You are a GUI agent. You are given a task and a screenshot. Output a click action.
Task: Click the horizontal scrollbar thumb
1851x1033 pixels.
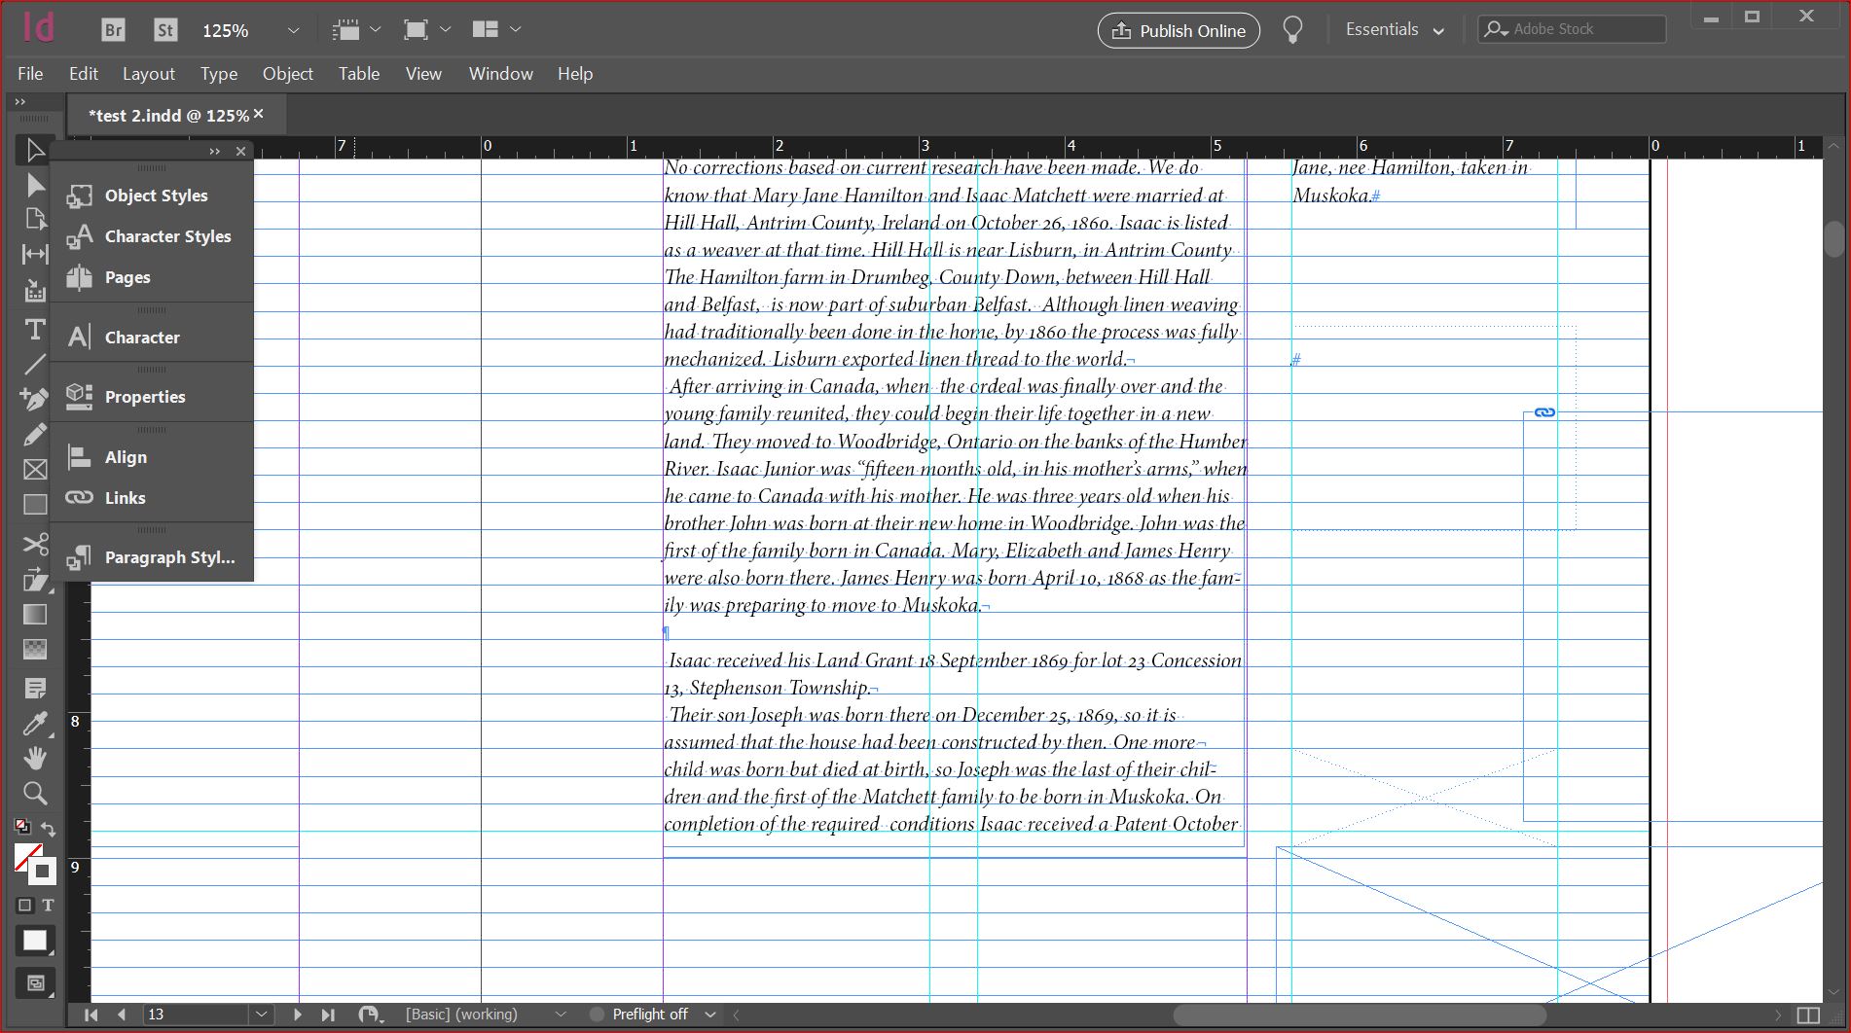(x=1360, y=1015)
